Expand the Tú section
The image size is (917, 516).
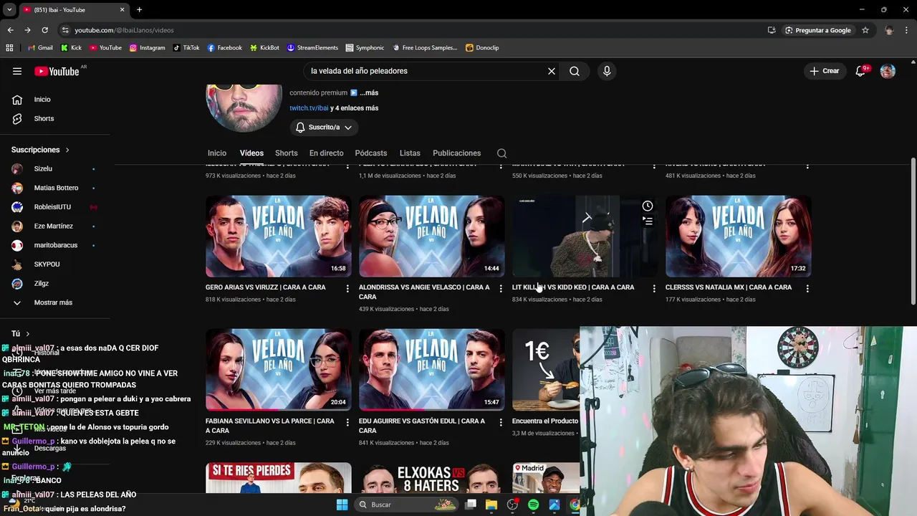20,333
